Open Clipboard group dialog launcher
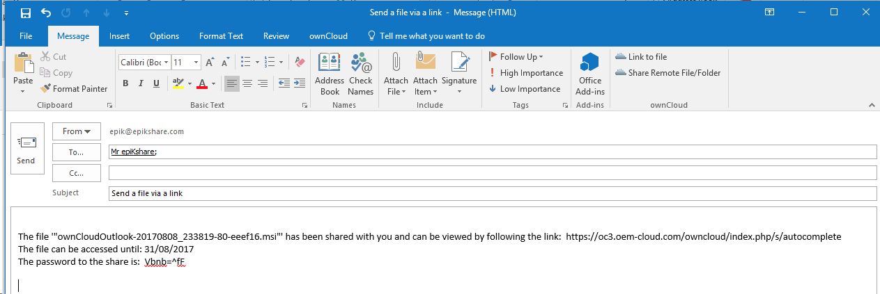This screenshot has height=294, width=880. tap(109, 106)
